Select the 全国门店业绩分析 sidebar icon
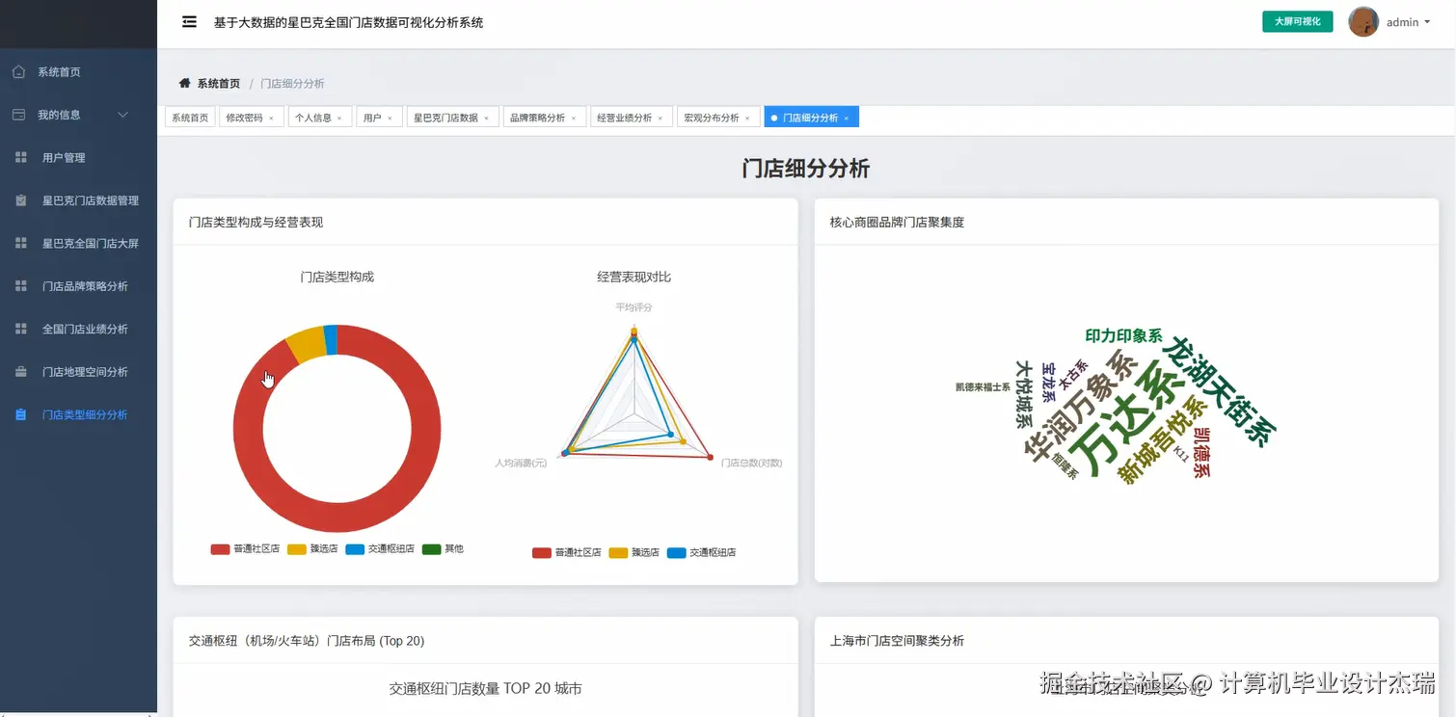This screenshot has height=717, width=1456. point(20,328)
